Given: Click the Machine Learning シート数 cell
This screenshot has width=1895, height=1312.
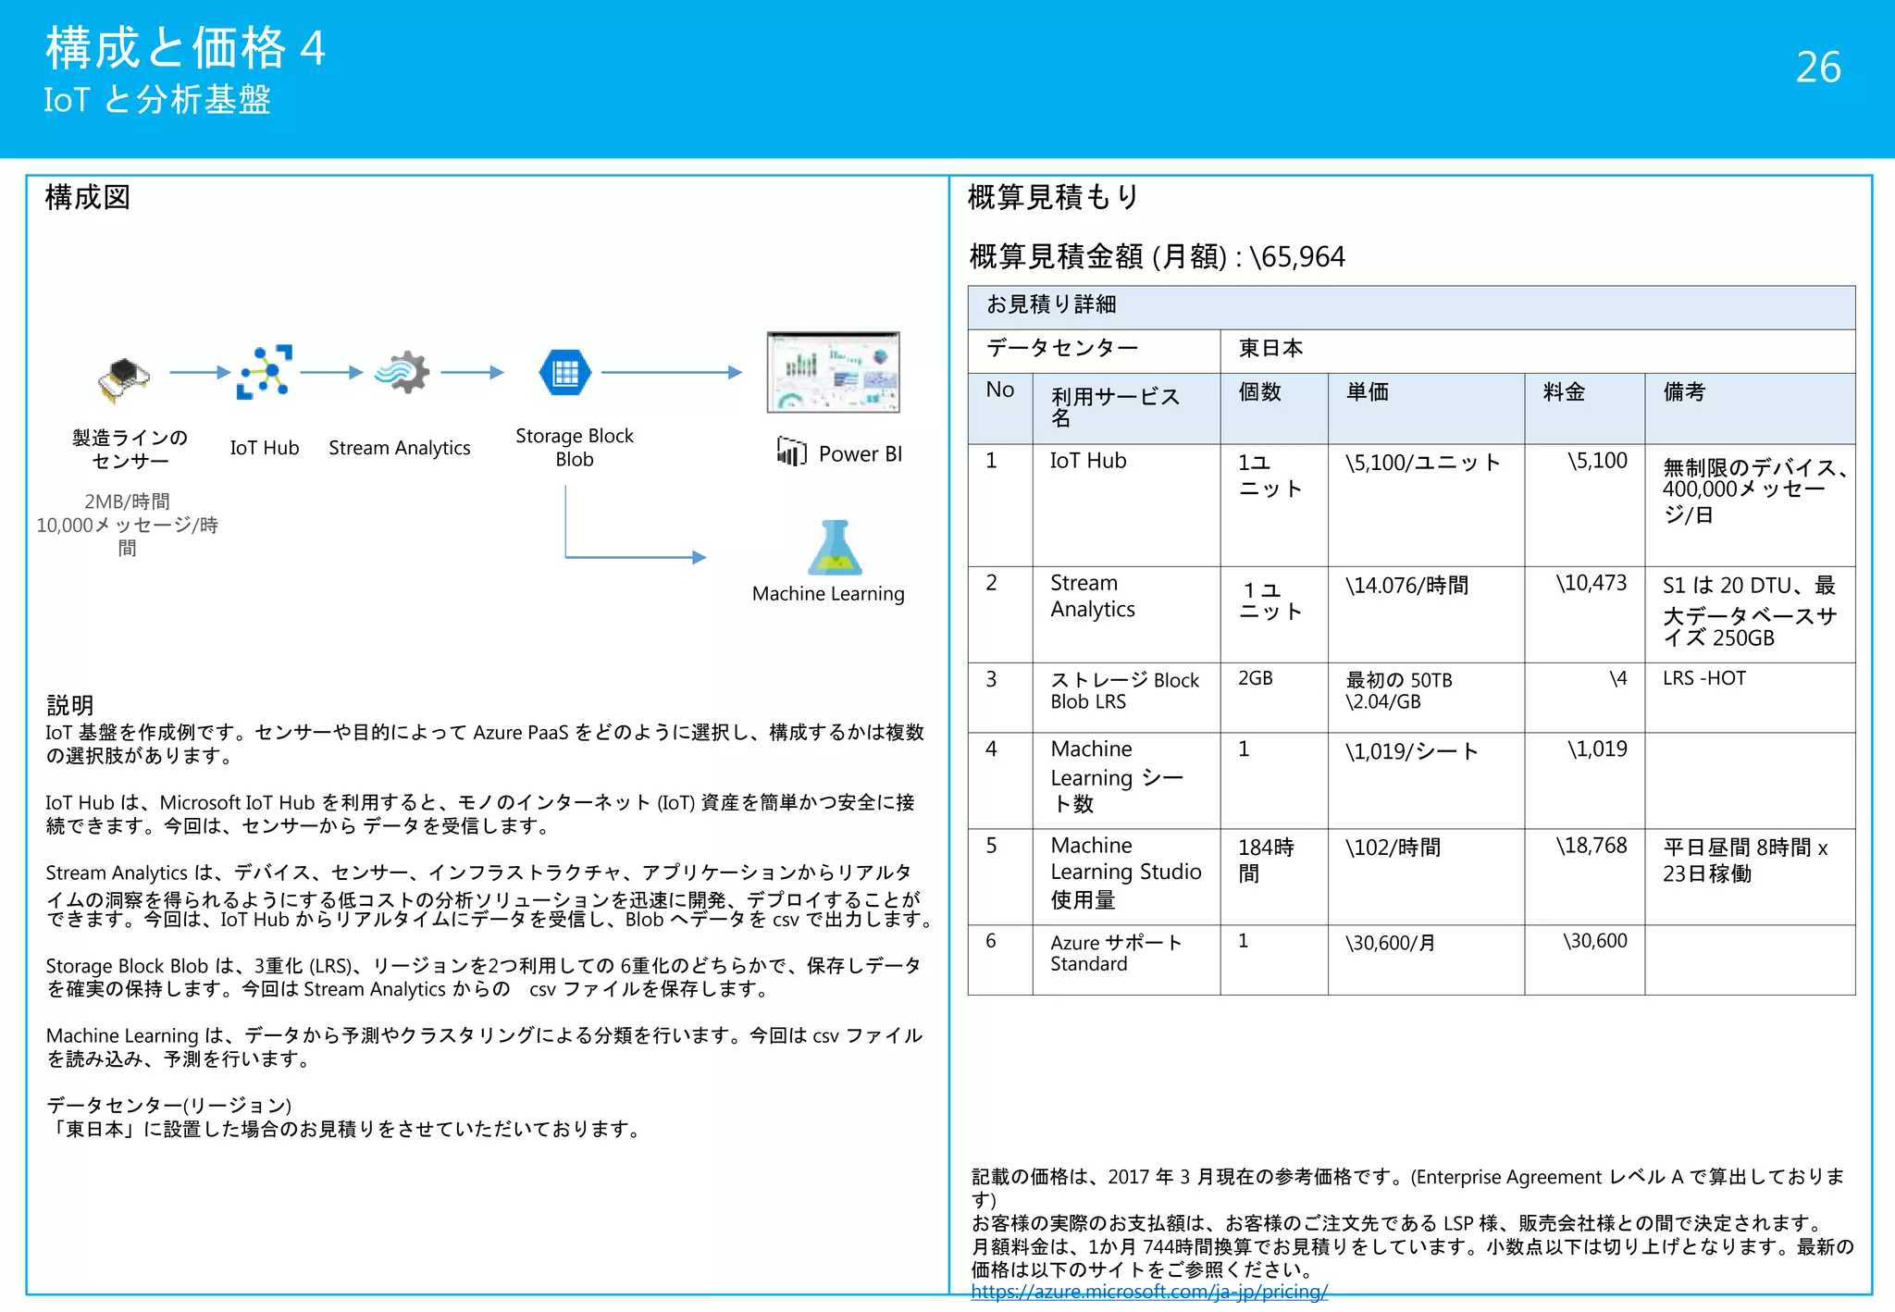Looking at the screenshot, I should pyautogui.click(x=1126, y=781).
